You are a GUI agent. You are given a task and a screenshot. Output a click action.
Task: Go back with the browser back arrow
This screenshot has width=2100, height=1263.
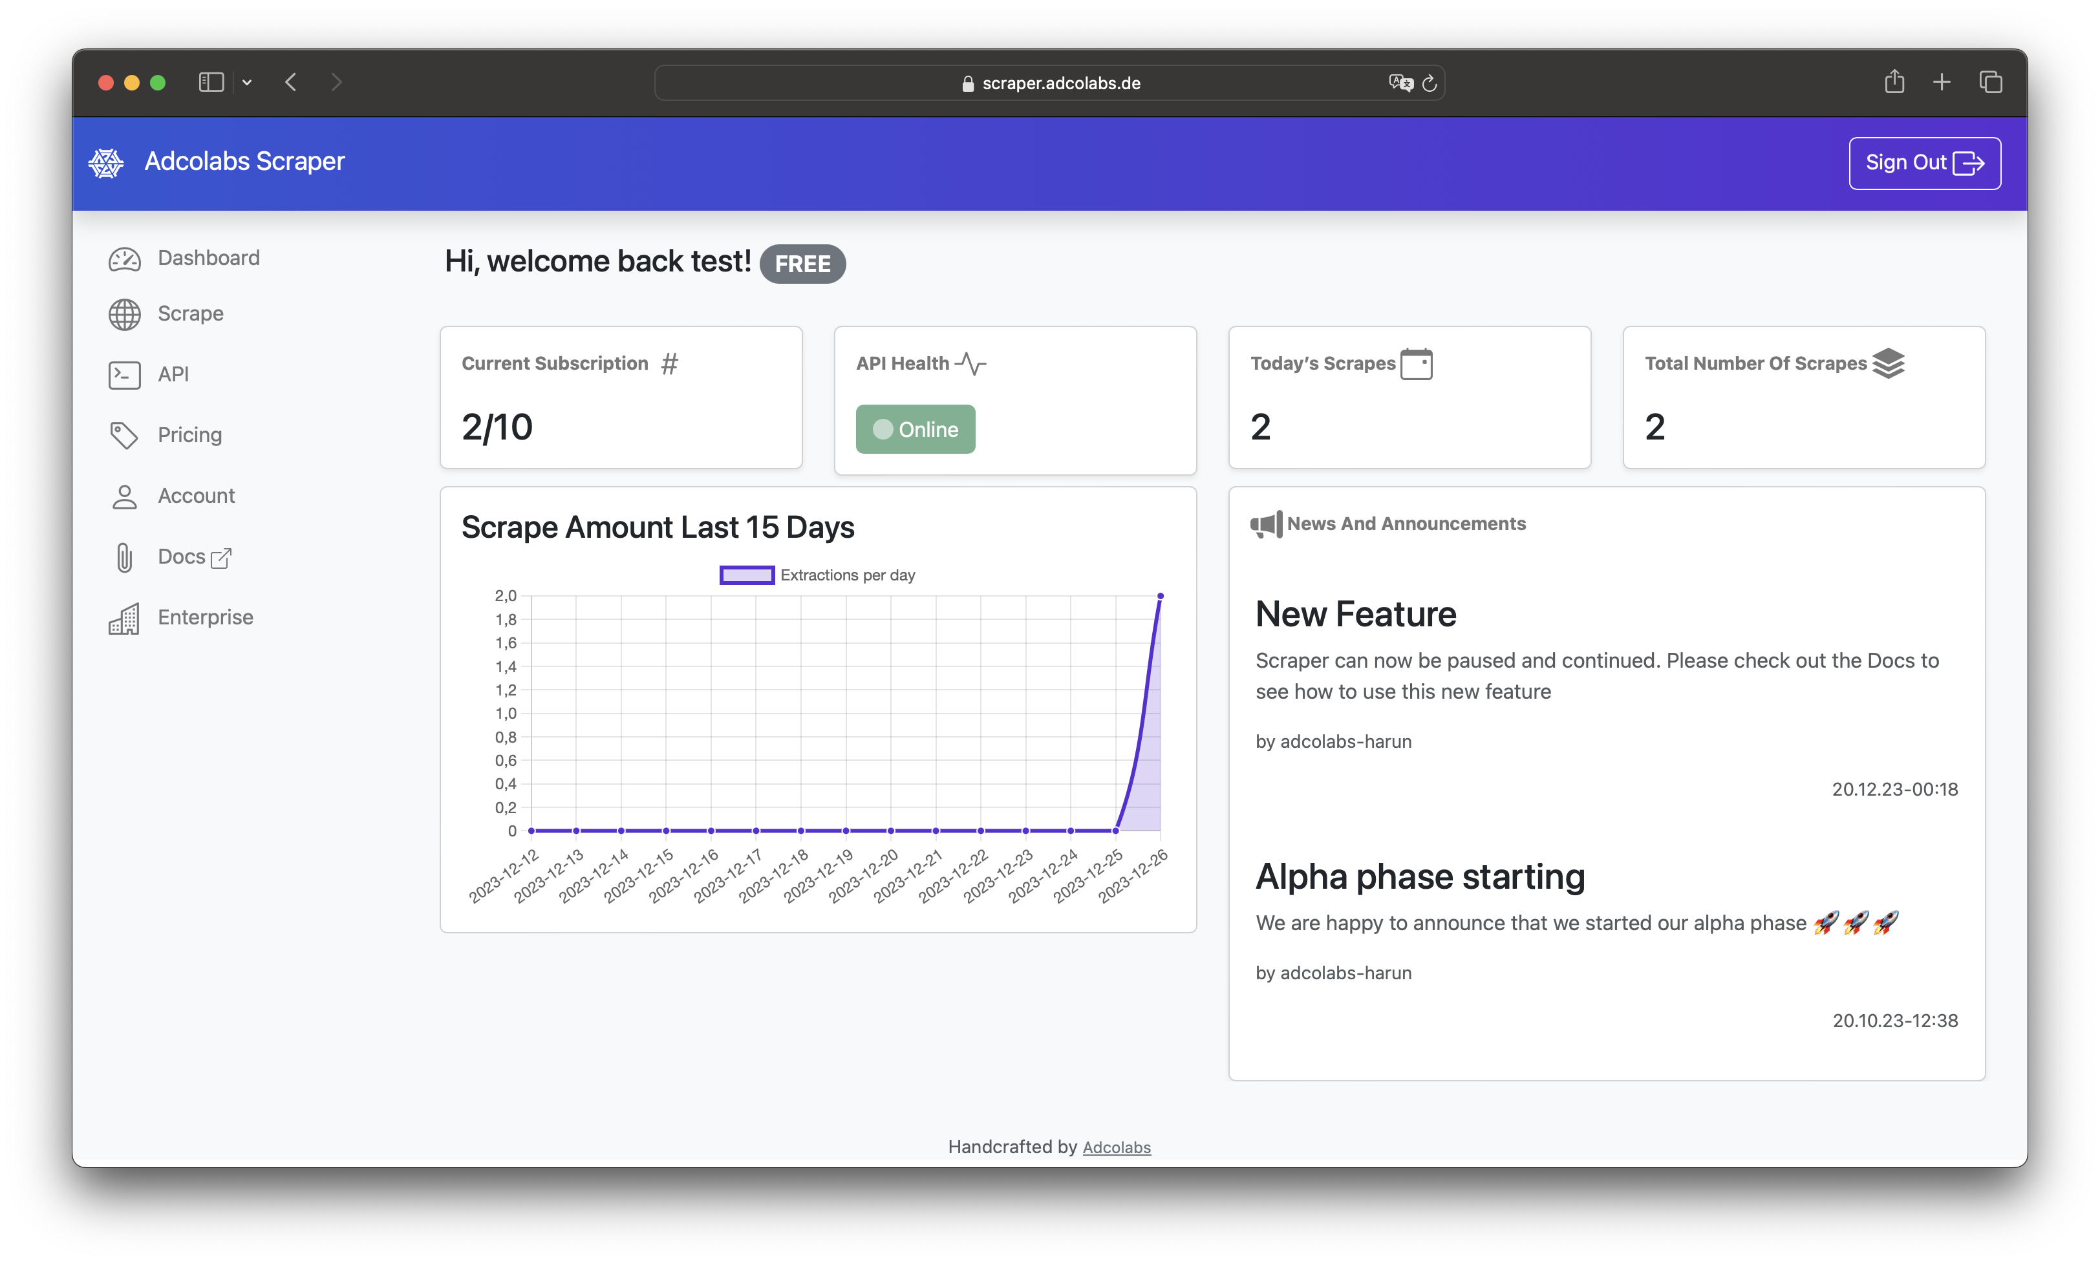pos(291,83)
